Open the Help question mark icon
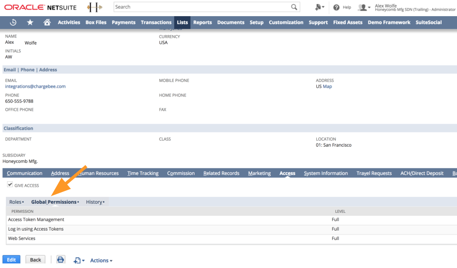457x268 pixels. coord(336,7)
